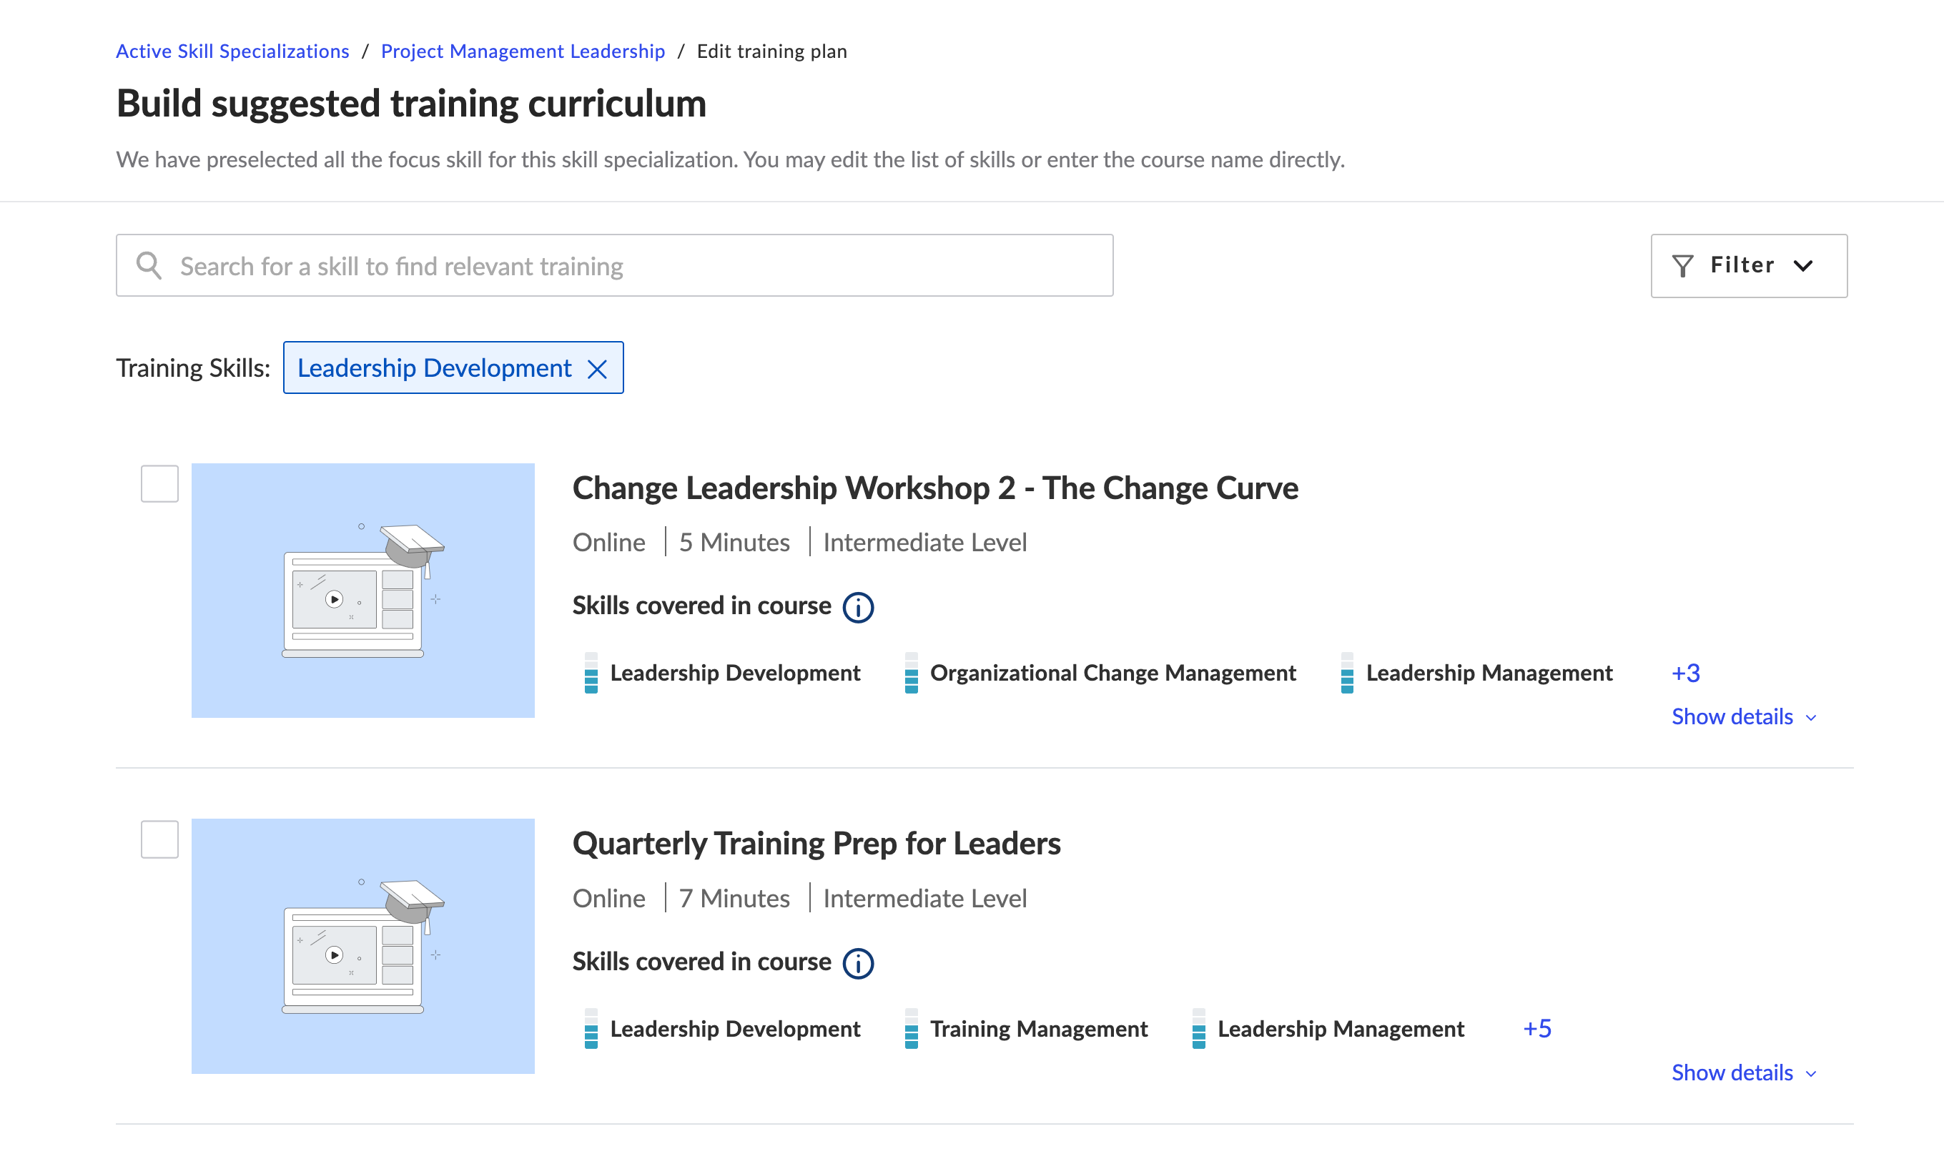Click Organizational Change Management skill level bar

click(x=911, y=673)
